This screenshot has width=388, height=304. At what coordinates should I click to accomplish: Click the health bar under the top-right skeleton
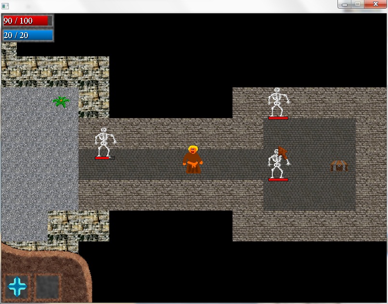tap(278, 118)
